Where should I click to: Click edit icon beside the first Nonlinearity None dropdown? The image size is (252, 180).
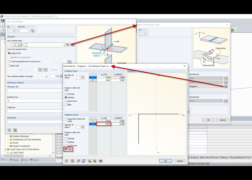tap(226, 78)
